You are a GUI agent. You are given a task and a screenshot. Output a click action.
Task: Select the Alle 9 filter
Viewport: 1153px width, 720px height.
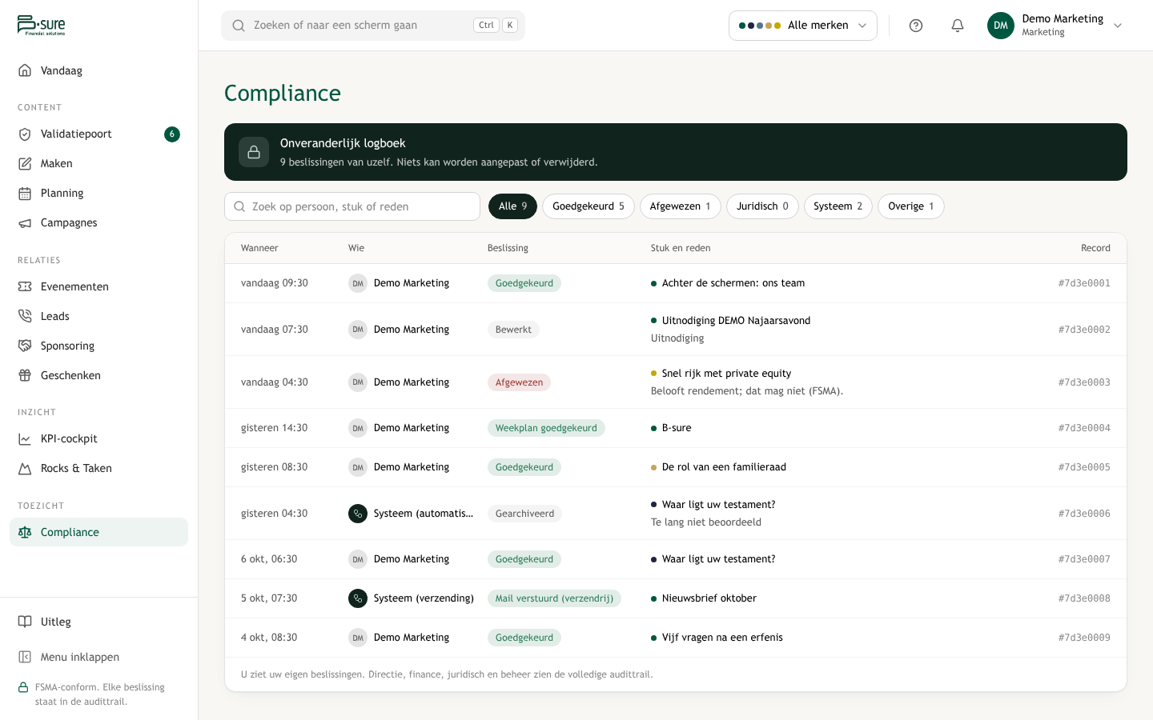point(512,206)
